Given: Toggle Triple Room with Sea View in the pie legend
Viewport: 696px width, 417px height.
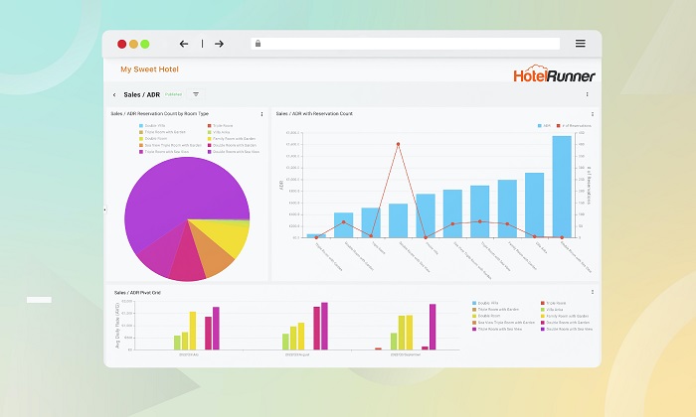Looking at the screenshot, I should (164, 152).
